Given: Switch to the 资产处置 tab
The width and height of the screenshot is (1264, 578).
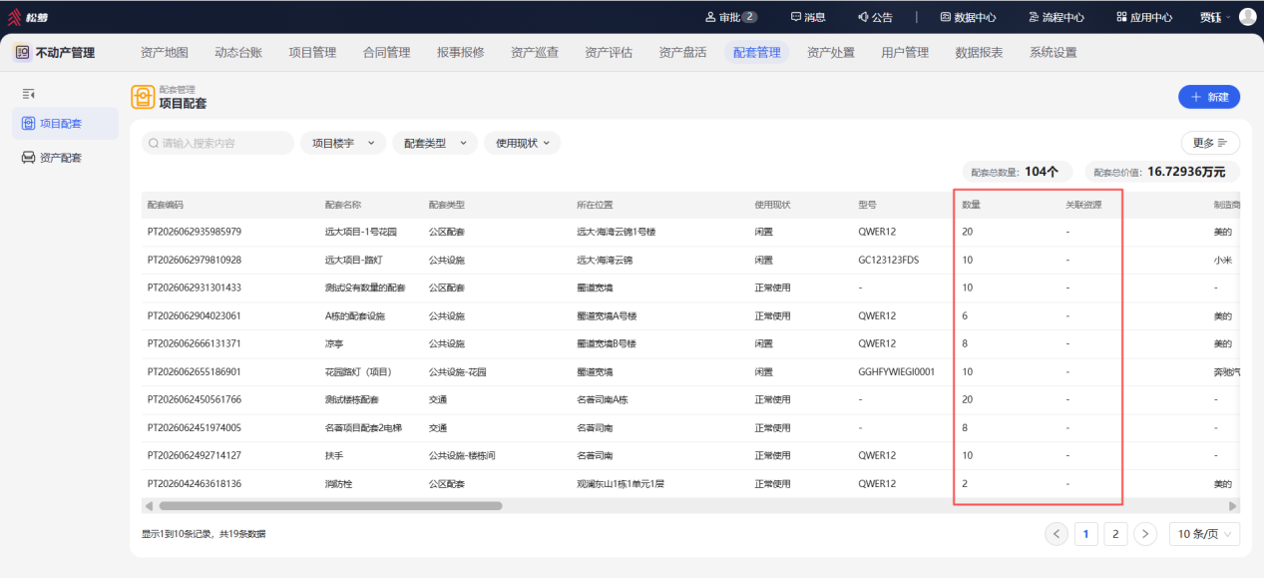Looking at the screenshot, I should (x=830, y=53).
